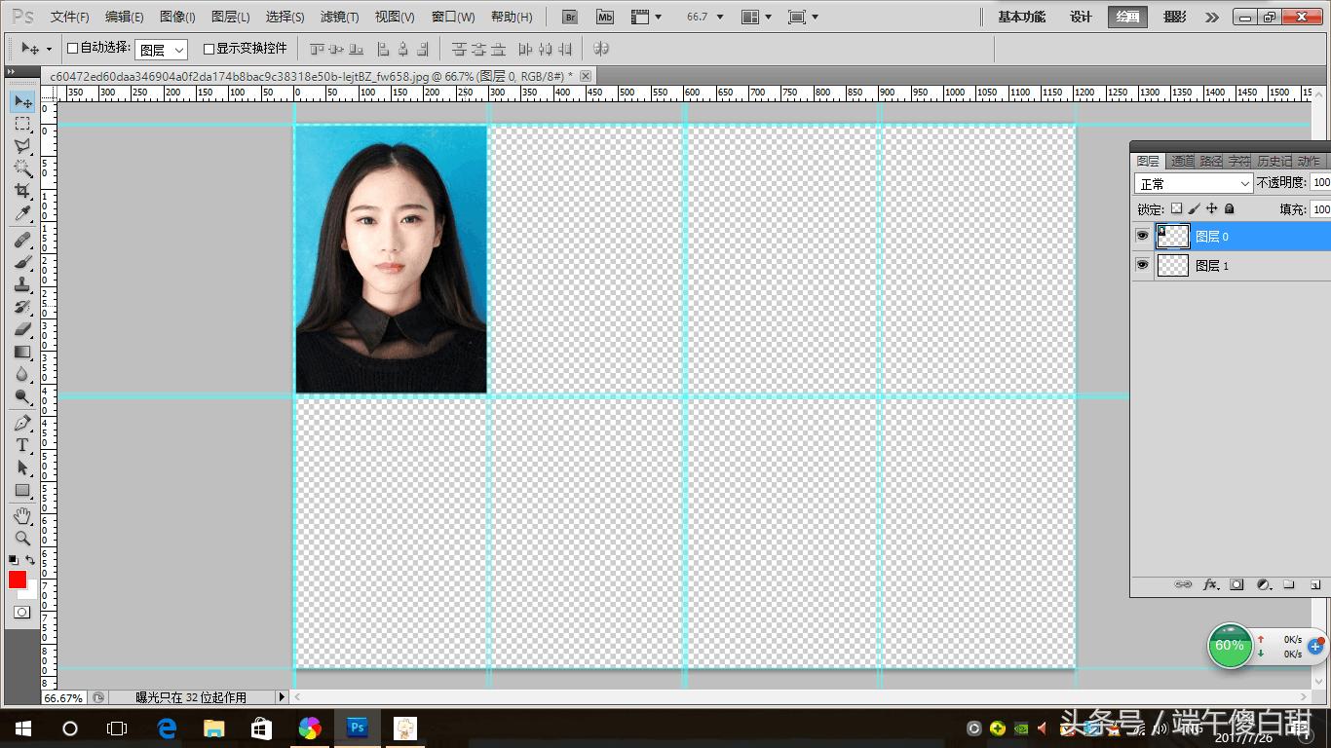Click the add layer style fx icon
1331x748 pixels.
[1210, 585]
